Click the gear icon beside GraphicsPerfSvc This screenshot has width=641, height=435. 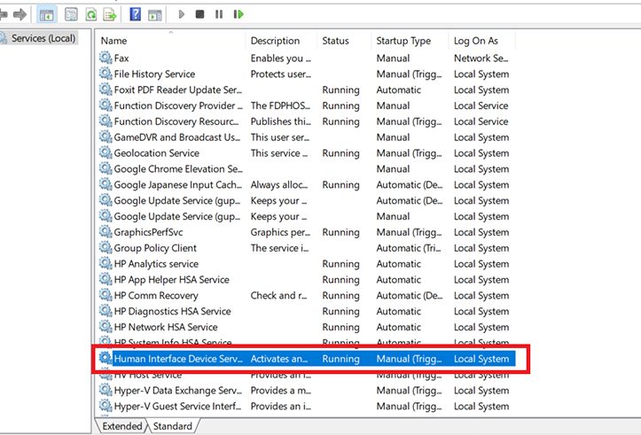tap(106, 232)
